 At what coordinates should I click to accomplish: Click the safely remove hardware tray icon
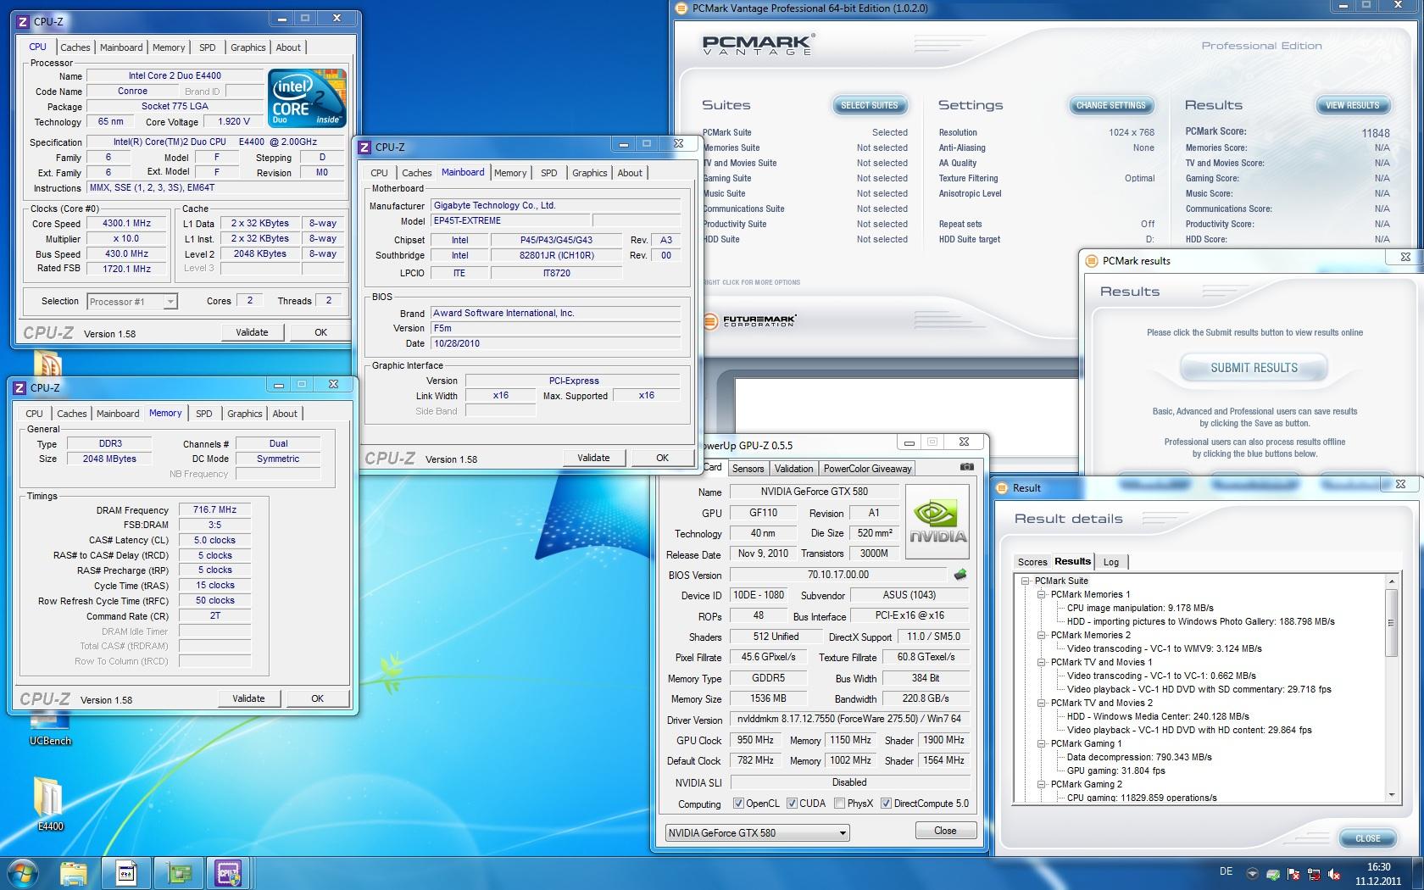coord(1273,874)
